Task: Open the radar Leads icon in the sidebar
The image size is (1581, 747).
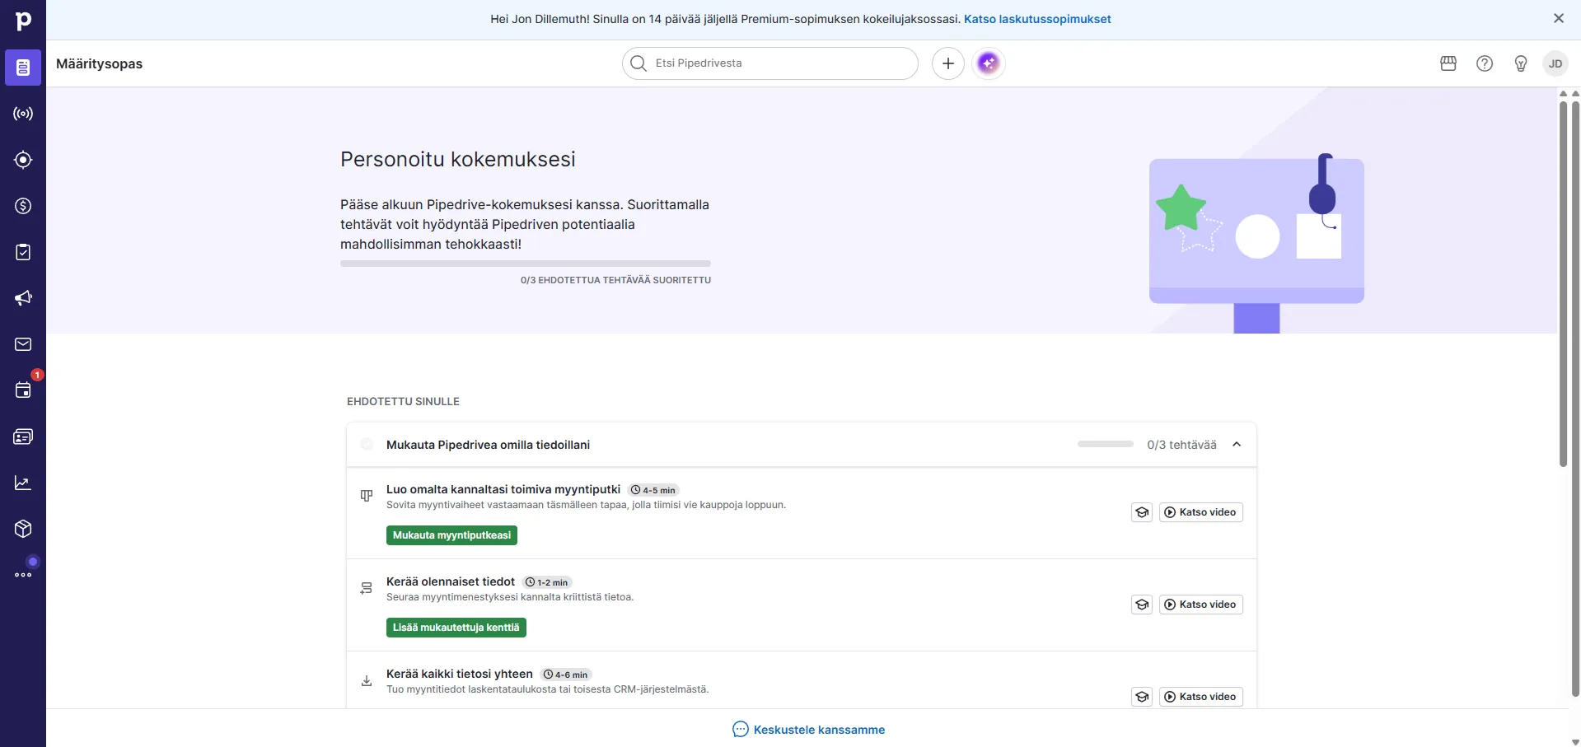Action: coord(22,114)
